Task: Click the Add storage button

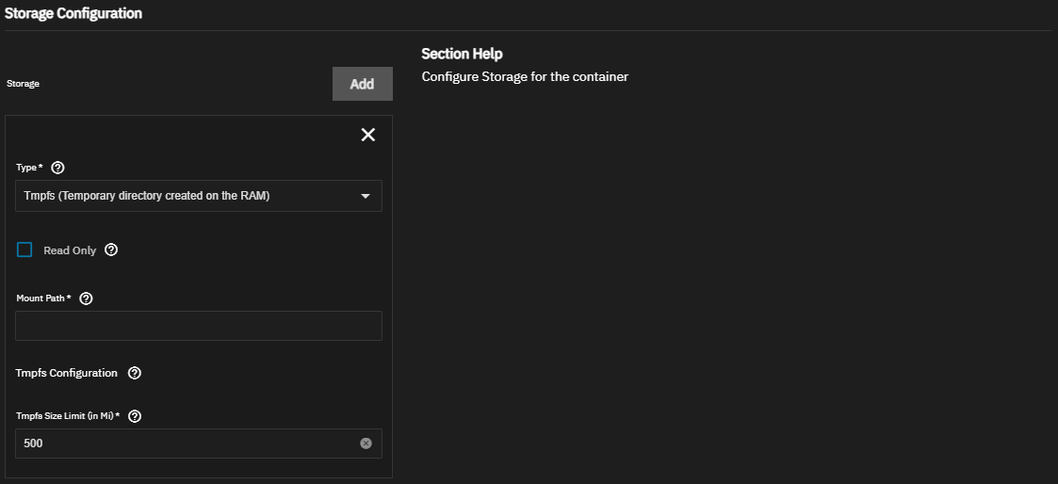Action: coord(362,84)
